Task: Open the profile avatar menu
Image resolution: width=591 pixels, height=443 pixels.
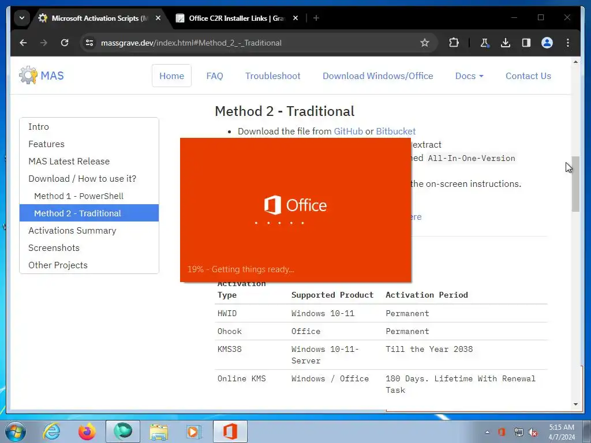Action: [x=547, y=43]
